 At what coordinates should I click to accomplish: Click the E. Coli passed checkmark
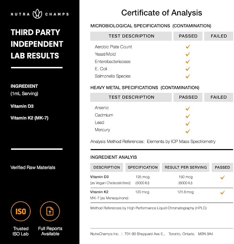click(x=188, y=69)
